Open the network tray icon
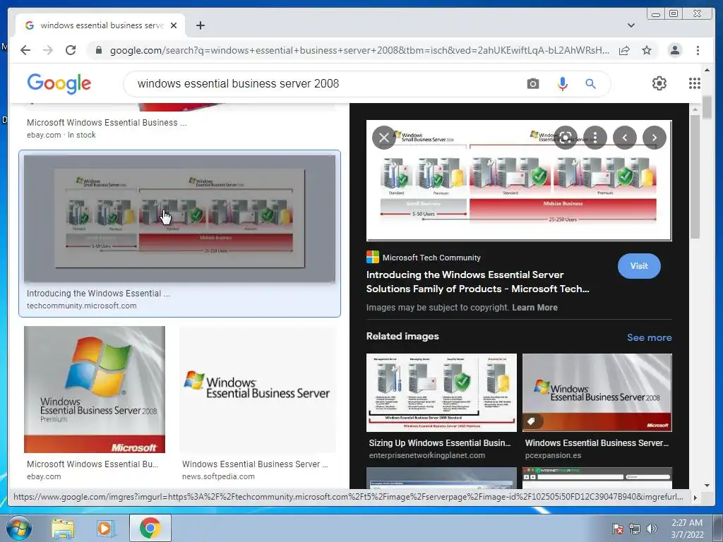Screen dimensions: 723x542 coord(635,529)
